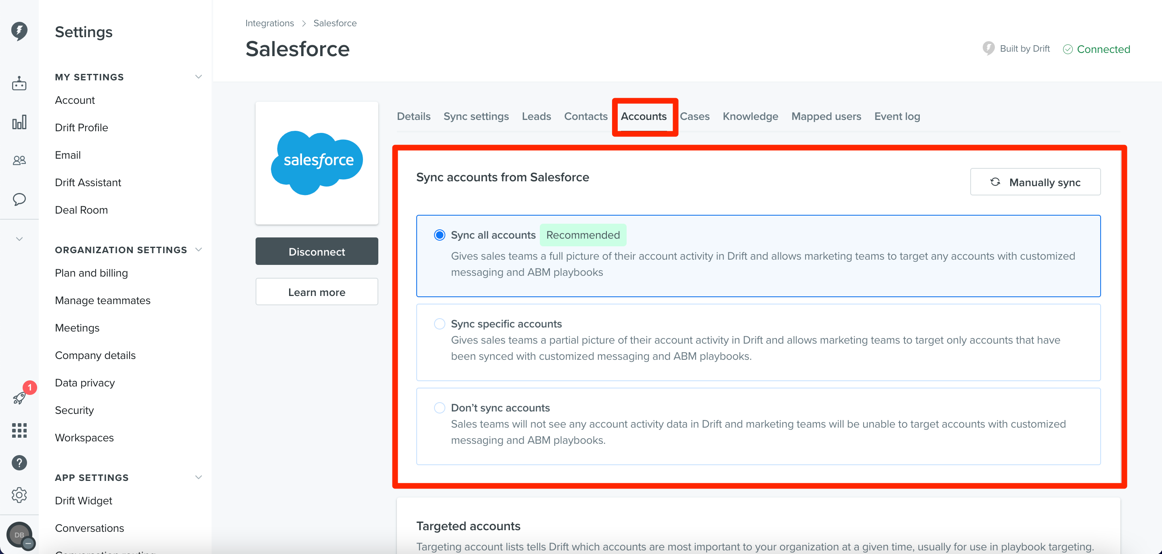Open the help question mark icon
Viewport: 1162px width, 554px height.
click(x=19, y=463)
